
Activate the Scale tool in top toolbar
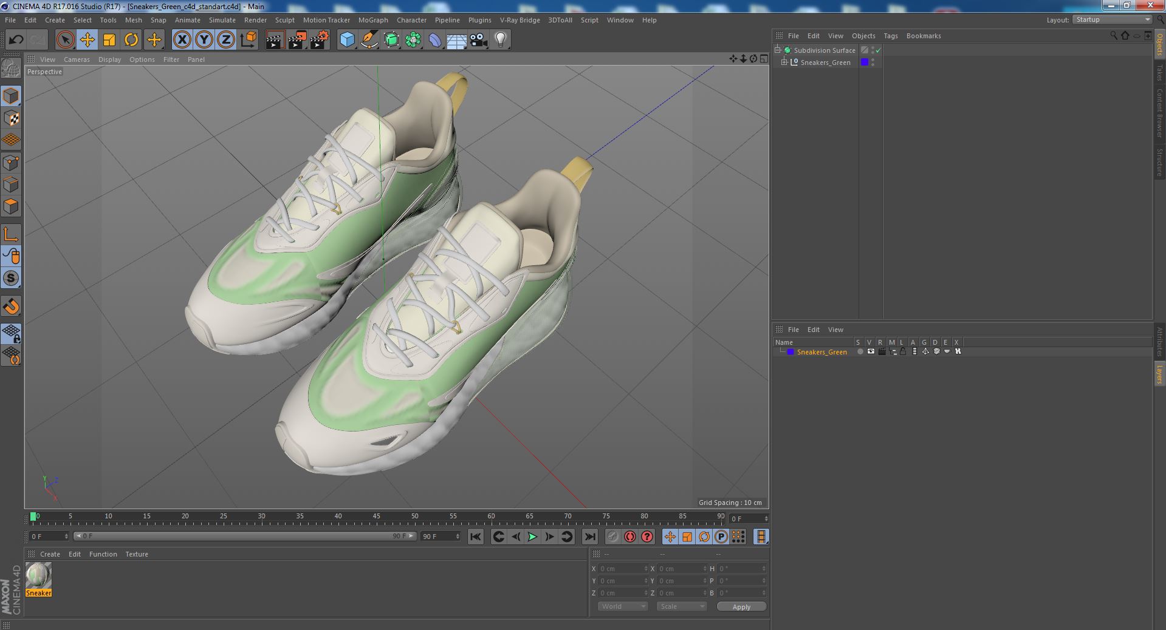pyautogui.click(x=109, y=40)
